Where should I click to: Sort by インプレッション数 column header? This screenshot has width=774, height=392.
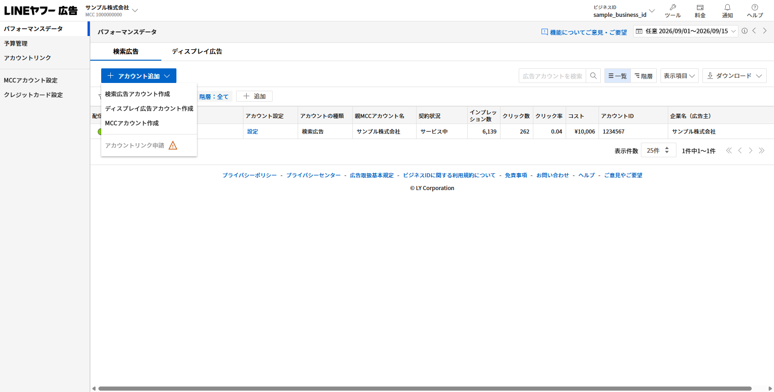tap(483, 116)
